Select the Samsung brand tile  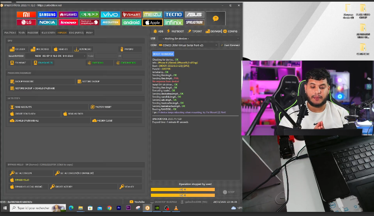pyautogui.click(x=47, y=15)
